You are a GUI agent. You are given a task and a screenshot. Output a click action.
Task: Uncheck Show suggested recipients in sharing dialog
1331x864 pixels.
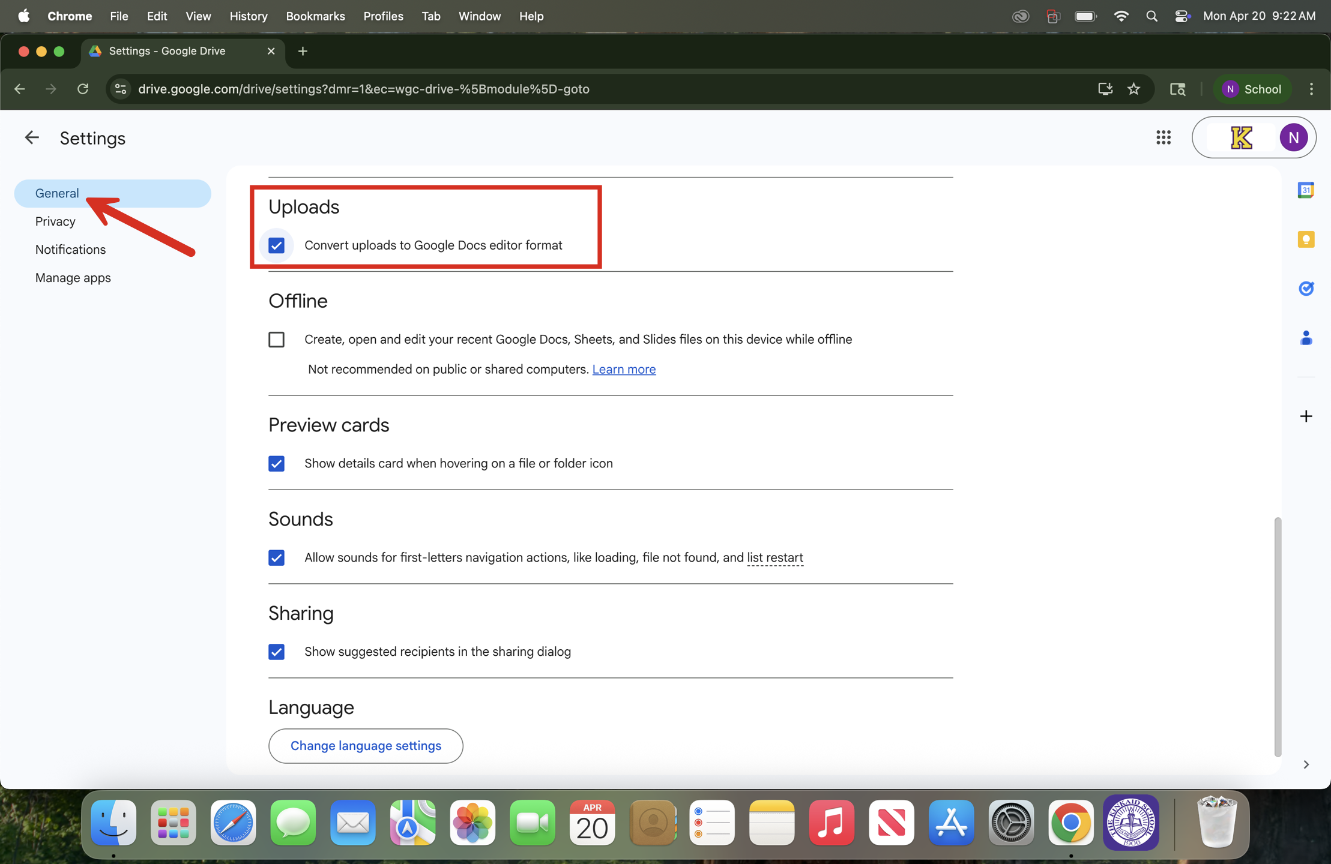point(276,652)
